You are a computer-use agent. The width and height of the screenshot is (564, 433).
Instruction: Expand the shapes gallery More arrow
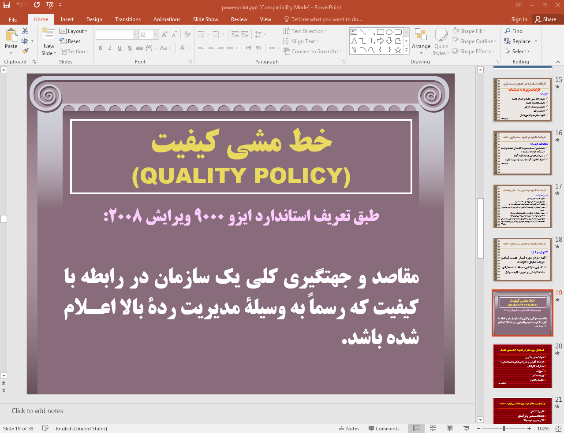tap(407, 50)
